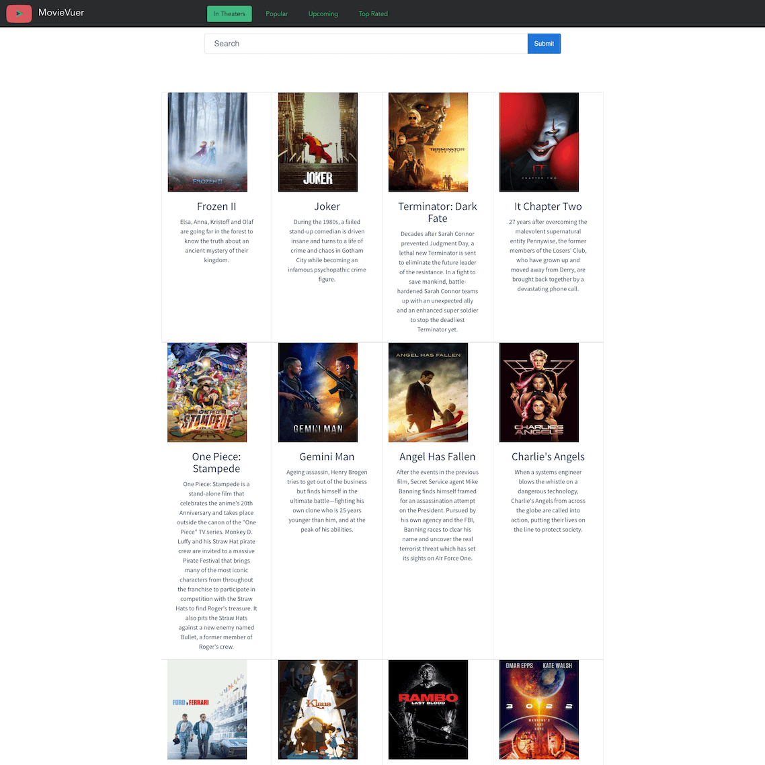The height and width of the screenshot is (765, 765).
Task: Click the description beginning '27 years after overcoming'
Action: pos(548,255)
